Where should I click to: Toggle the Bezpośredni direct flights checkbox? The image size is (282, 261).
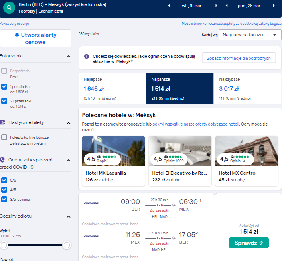click(x=4, y=71)
